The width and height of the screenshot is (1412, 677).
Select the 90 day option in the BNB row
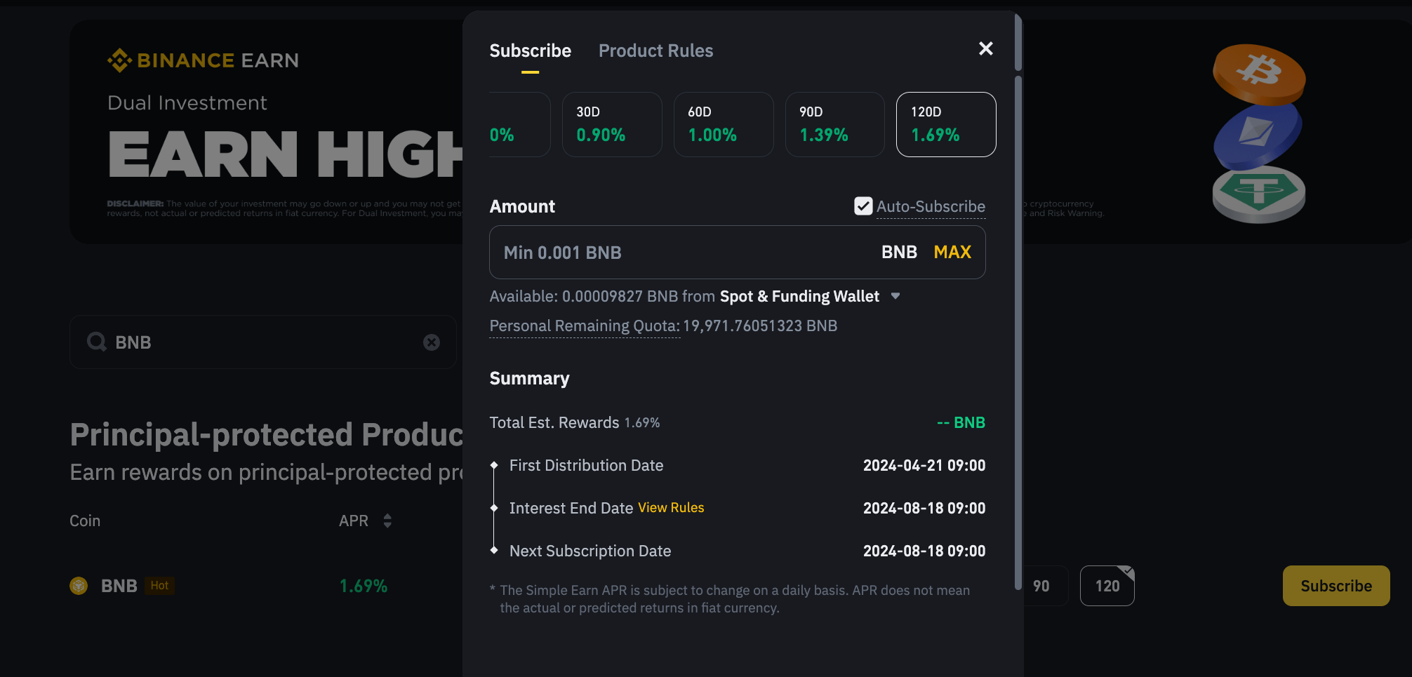(1044, 586)
